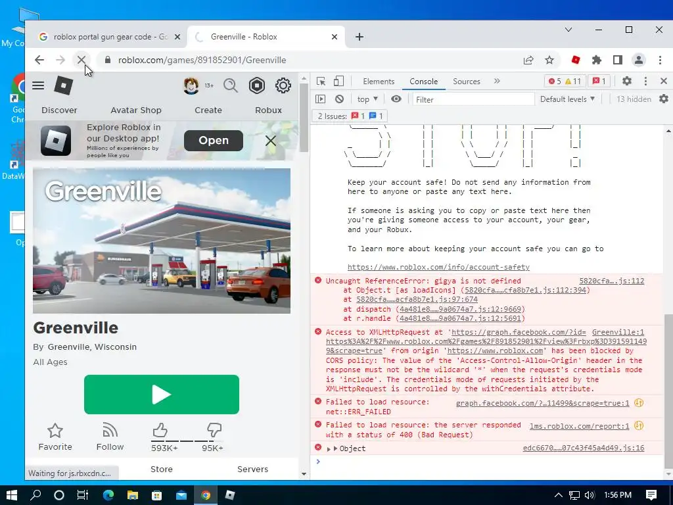The image size is (673, 505).
Task: Open DevTools customize three-dot menu
Action: pos(645,81)
